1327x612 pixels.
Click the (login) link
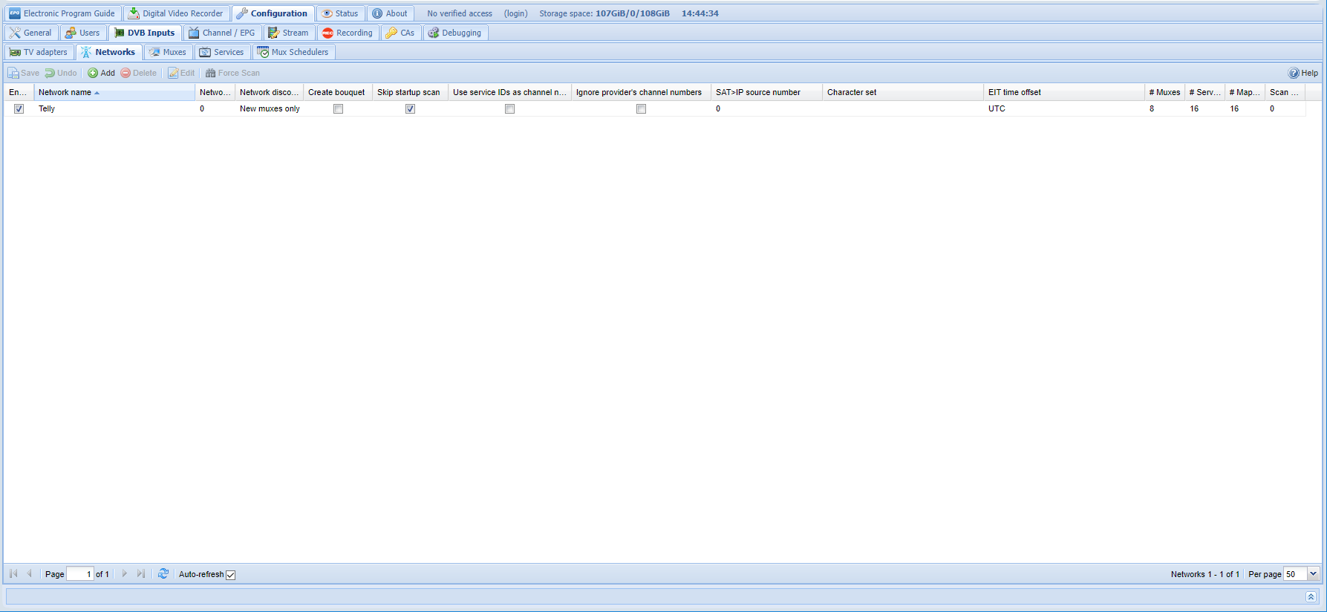pos(515,13)
